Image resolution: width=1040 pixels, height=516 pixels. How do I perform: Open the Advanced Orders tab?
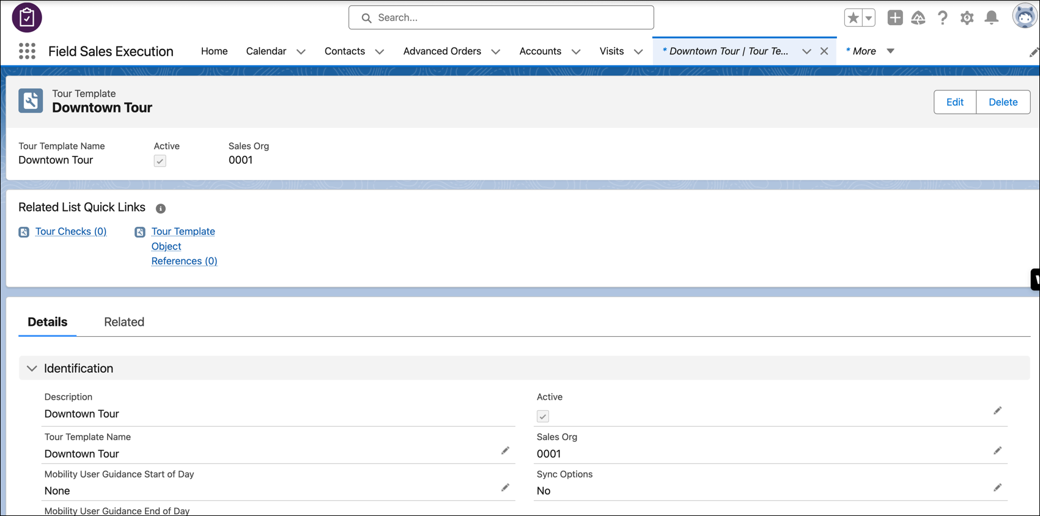(x=442, y=51)
